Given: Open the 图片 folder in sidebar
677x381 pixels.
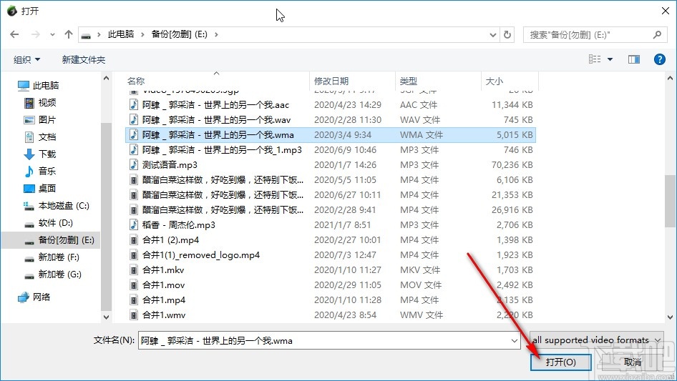Looking at the screenshot, I should pyautogui.click(x=40, y=120).
